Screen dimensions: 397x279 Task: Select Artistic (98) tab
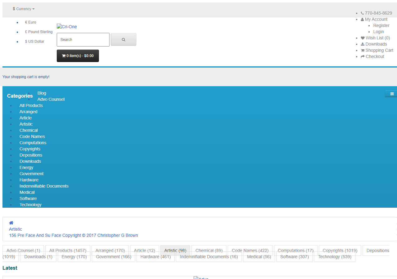(175, 250)
